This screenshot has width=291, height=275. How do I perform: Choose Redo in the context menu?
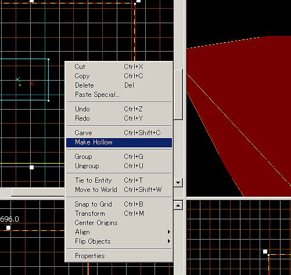point(119,118)
